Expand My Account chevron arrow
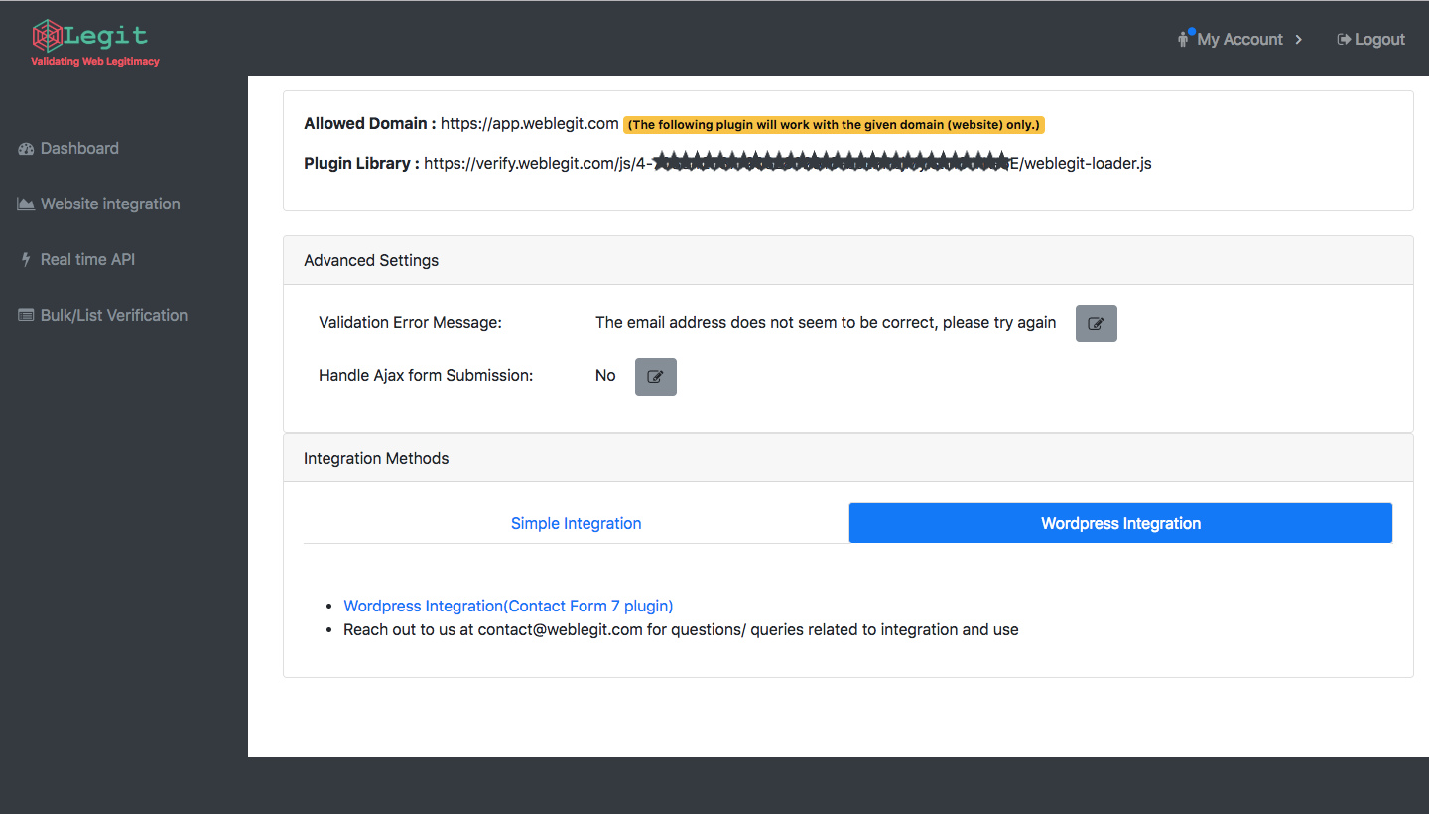The width and height of the screenshot is (1429, 814). [x=1299, y=40]
